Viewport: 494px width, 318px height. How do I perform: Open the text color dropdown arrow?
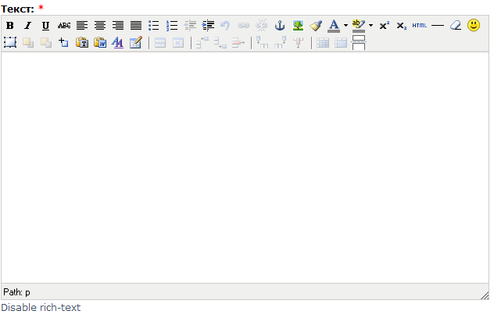pos(345,25)
